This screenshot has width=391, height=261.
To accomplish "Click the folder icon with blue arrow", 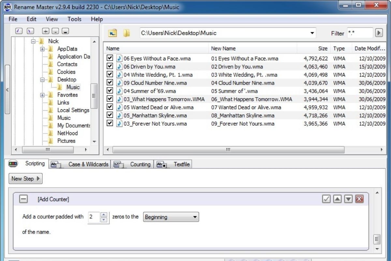I will point(112,33).
